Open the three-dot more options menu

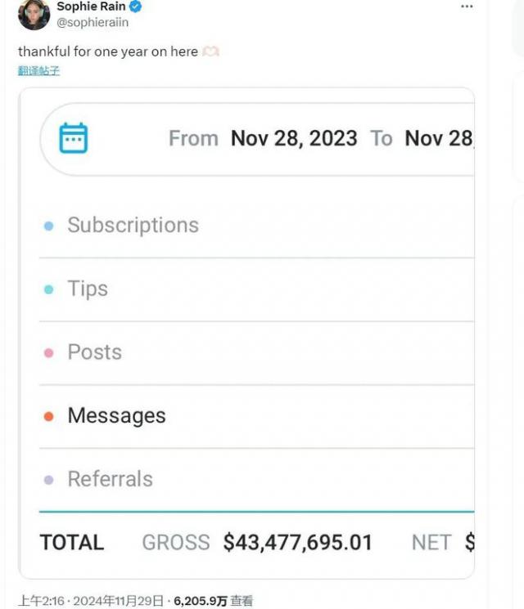click(x=467, y=7)
